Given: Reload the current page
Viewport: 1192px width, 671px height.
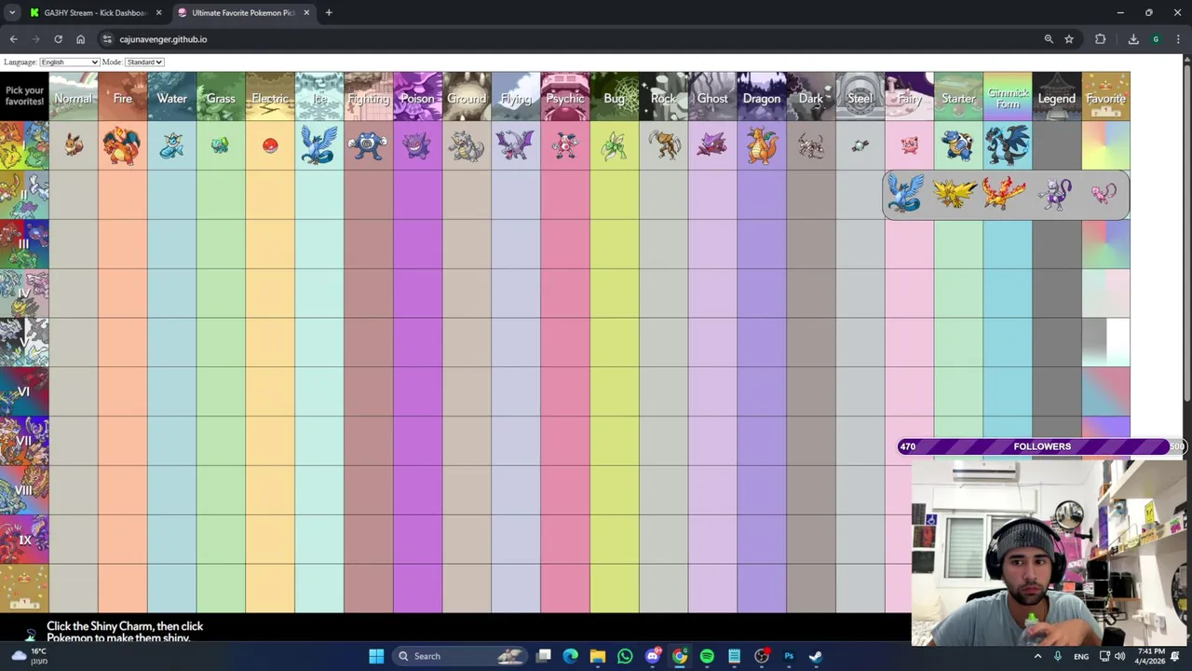Looking at the screenshot, I should [58, 39].
